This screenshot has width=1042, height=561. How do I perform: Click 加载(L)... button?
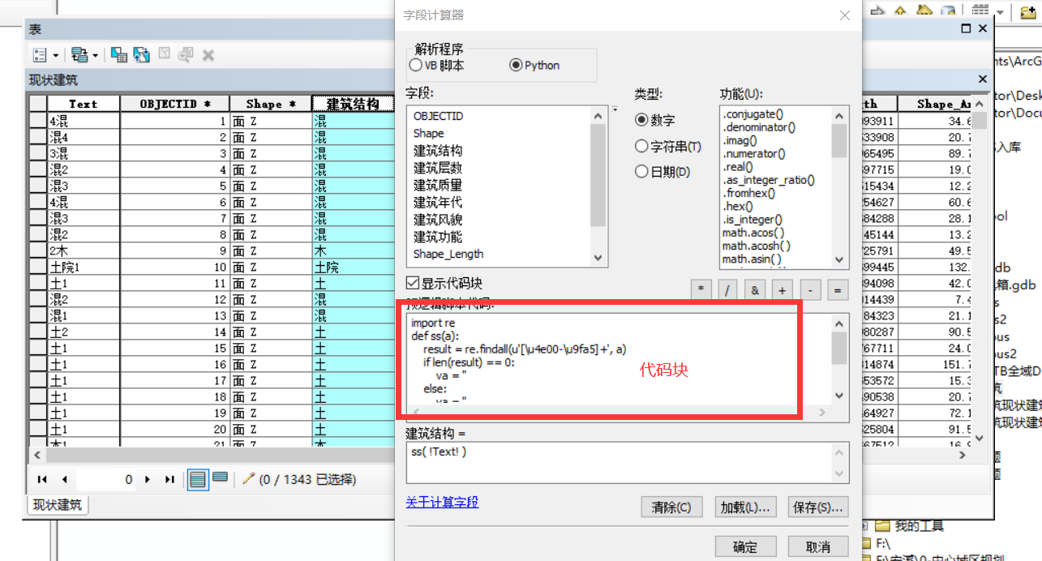click(x=745, y=507)
